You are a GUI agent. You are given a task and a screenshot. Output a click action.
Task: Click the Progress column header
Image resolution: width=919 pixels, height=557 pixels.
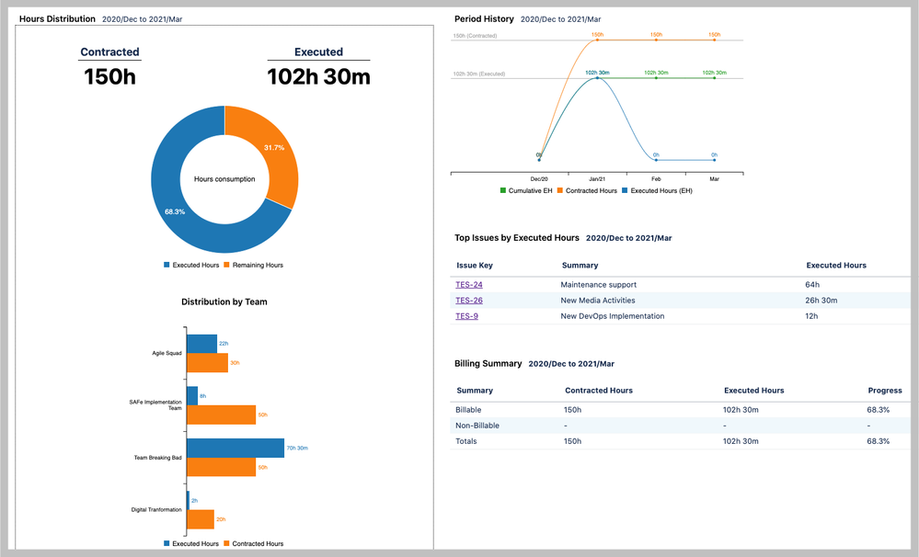[x=884, y=391]
